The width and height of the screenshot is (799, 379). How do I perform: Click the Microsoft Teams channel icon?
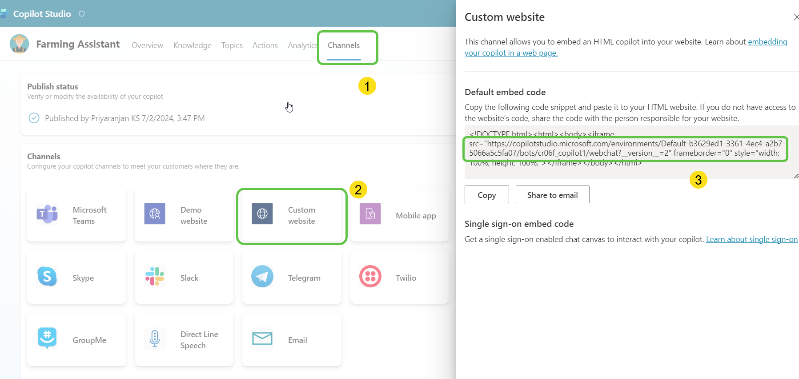point(47,214)
